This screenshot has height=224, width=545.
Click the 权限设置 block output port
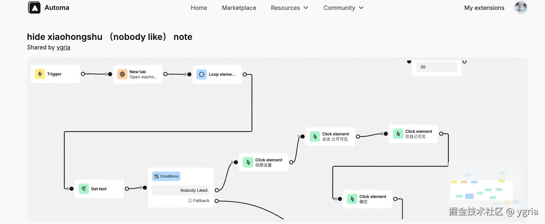(x=291, y=162)
